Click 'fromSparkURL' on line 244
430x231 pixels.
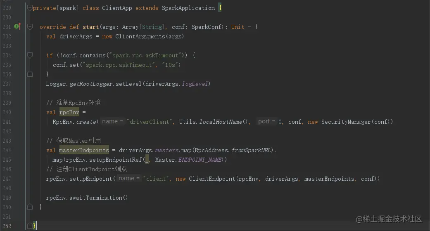pyautogui.click(x=251, y=150)
